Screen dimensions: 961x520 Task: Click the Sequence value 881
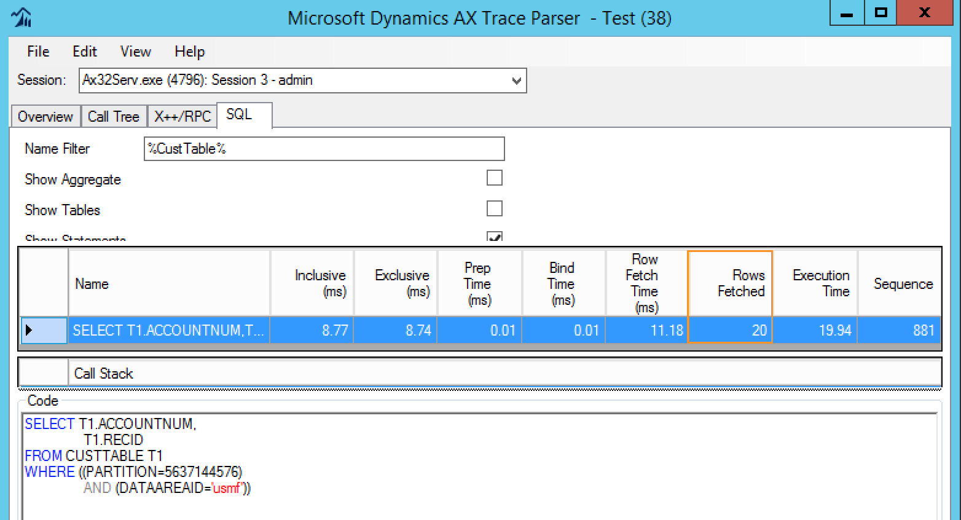[900, 330]
